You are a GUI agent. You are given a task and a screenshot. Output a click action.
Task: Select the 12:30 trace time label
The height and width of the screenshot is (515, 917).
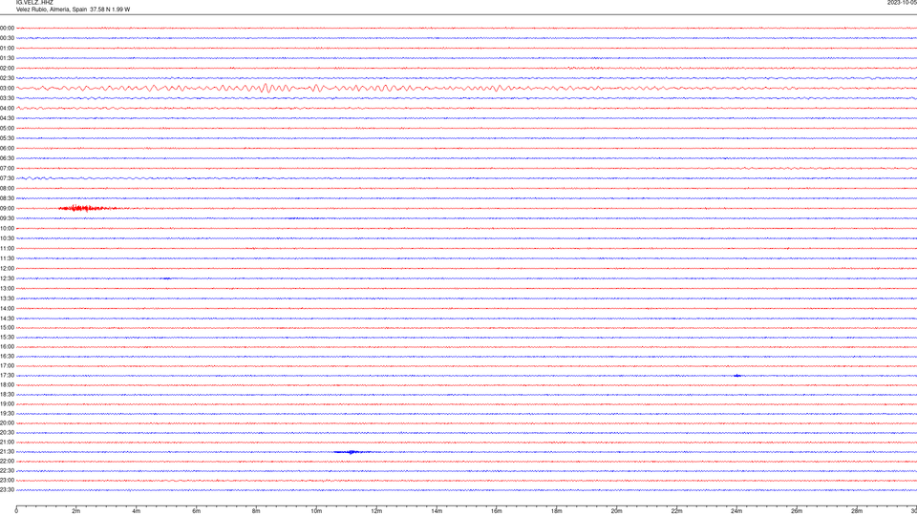click(7, 278)
